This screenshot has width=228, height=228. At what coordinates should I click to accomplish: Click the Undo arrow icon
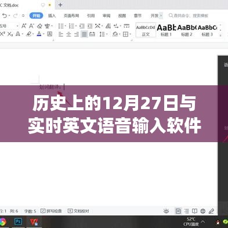point(5,16)
